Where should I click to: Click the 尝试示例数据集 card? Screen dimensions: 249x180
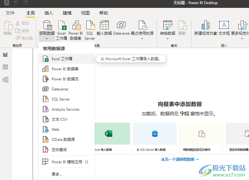click(x=238, y=138)
